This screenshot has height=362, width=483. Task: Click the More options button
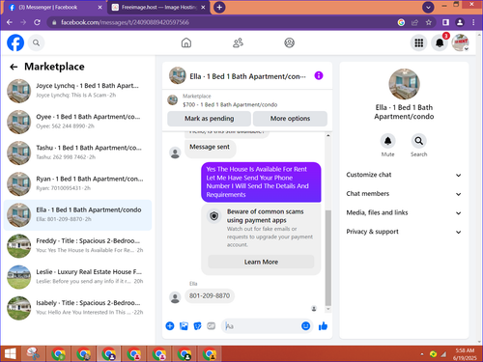[x=290, y=119]
